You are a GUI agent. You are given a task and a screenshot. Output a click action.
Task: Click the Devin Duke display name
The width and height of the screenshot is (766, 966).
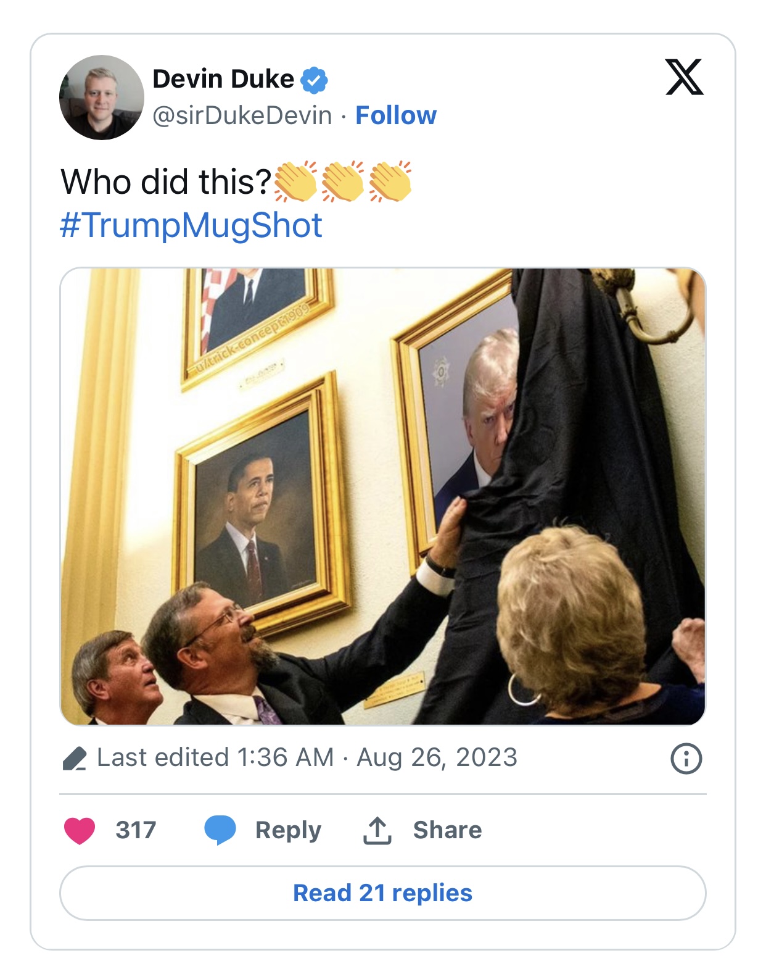223,79
